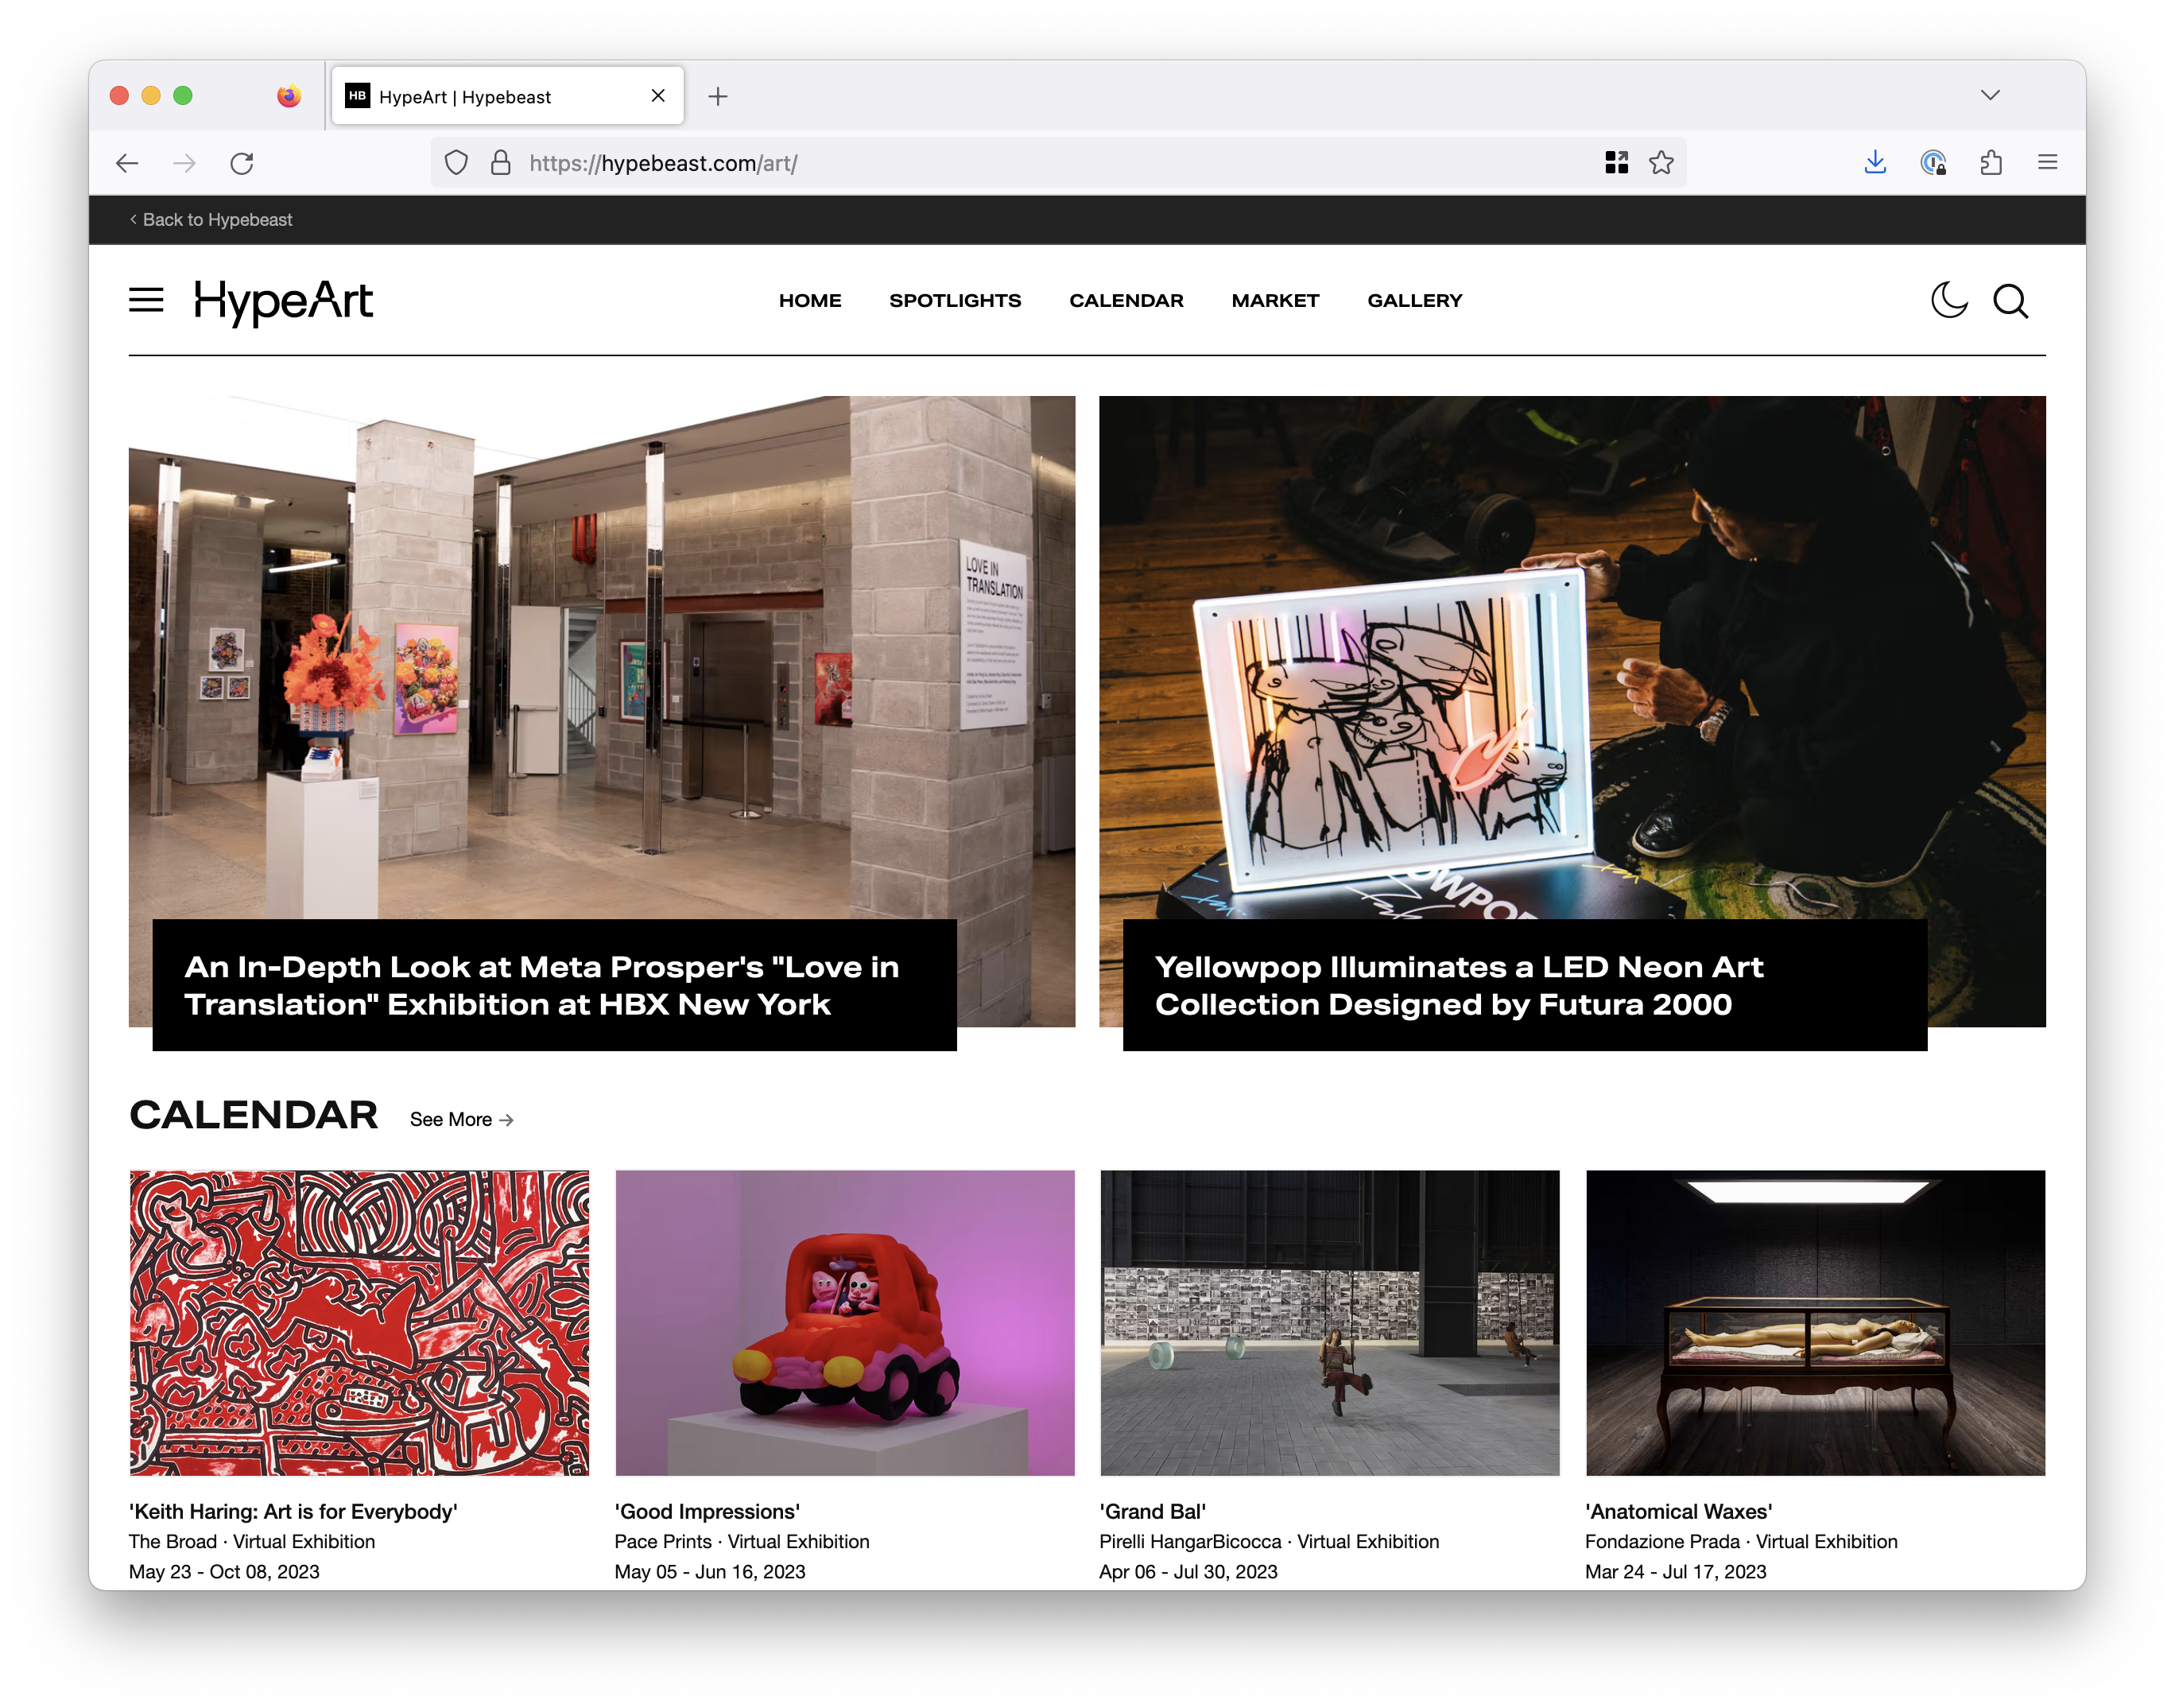View site security via the padlock icon
This screenshot has width=2175, height=1708.
pos(501,163)
